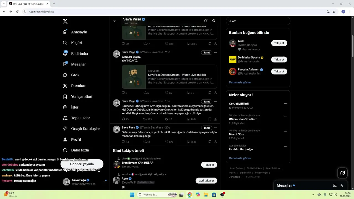354x199 pixels.
Task: Compose new message icon in Mesajlar bar
Action: click(335, 185)
